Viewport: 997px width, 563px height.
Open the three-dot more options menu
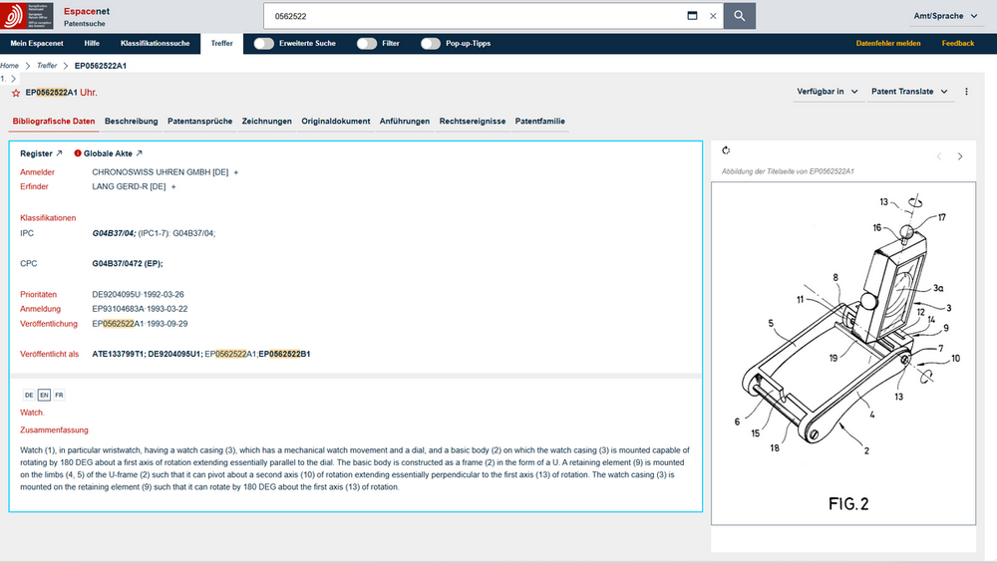966,92
